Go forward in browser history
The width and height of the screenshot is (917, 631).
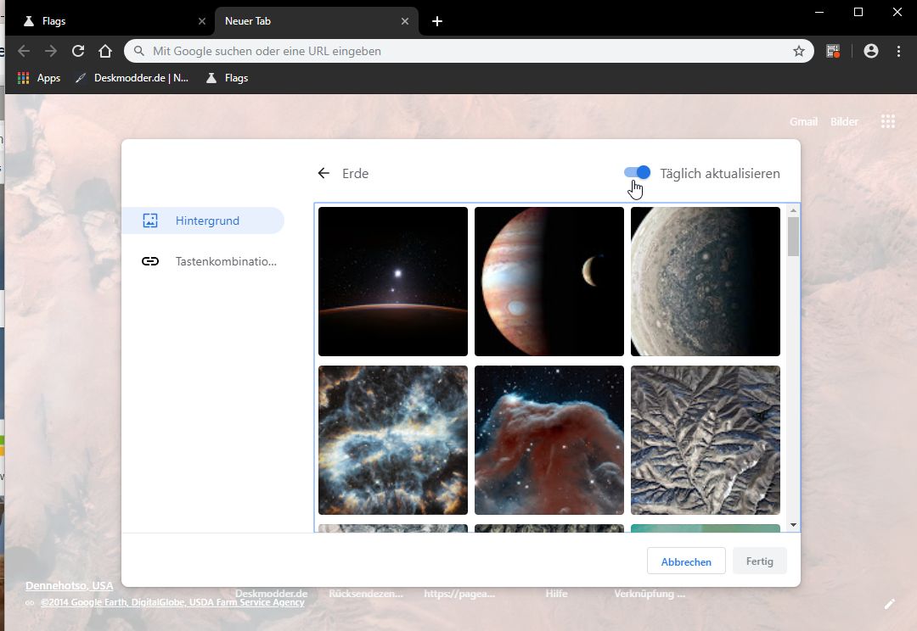[x=51, y=52]
